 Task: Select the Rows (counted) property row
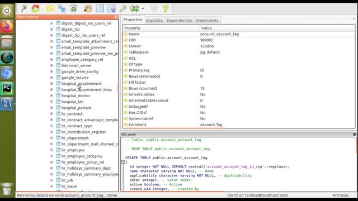(239, 88)
